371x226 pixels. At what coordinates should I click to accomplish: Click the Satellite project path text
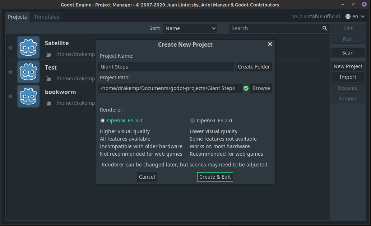click(x=76, y=55)
